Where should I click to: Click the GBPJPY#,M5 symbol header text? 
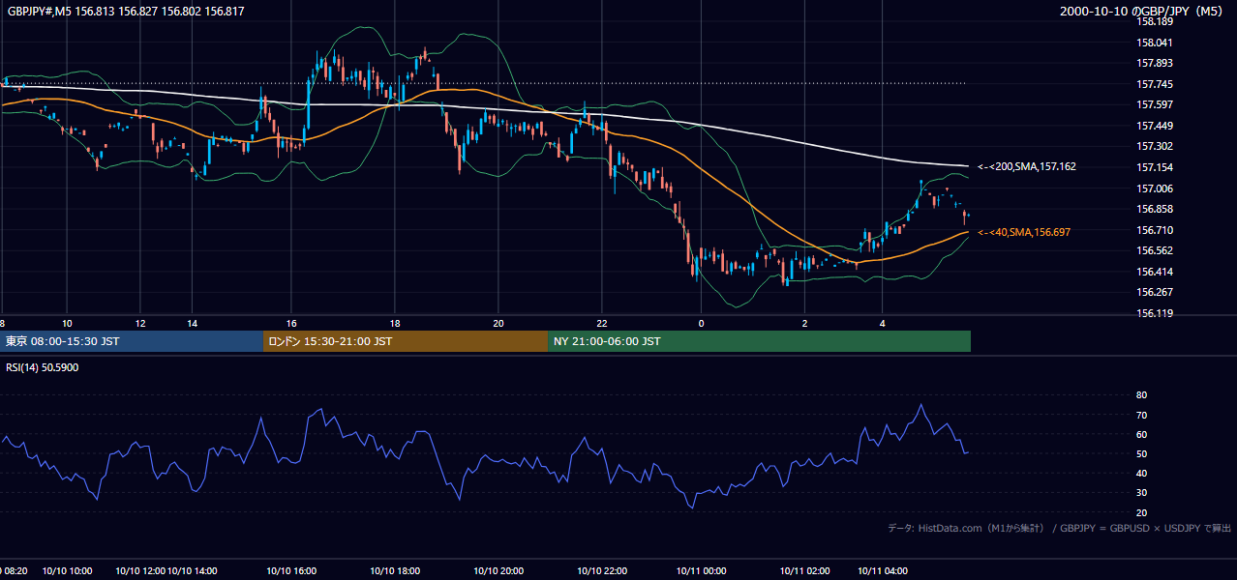click(126, 12)
